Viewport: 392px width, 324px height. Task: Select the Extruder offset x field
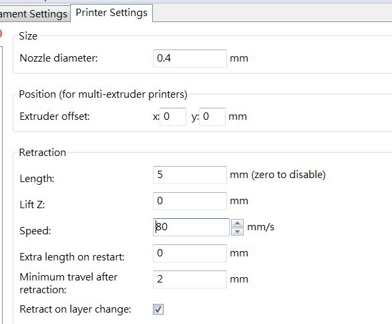[x=173, y=116]
